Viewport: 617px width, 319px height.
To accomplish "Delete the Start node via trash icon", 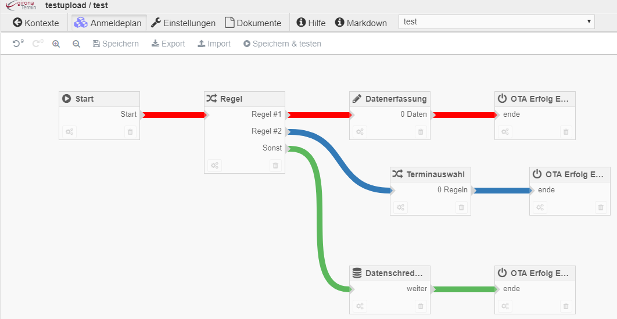I will point(130,132).
